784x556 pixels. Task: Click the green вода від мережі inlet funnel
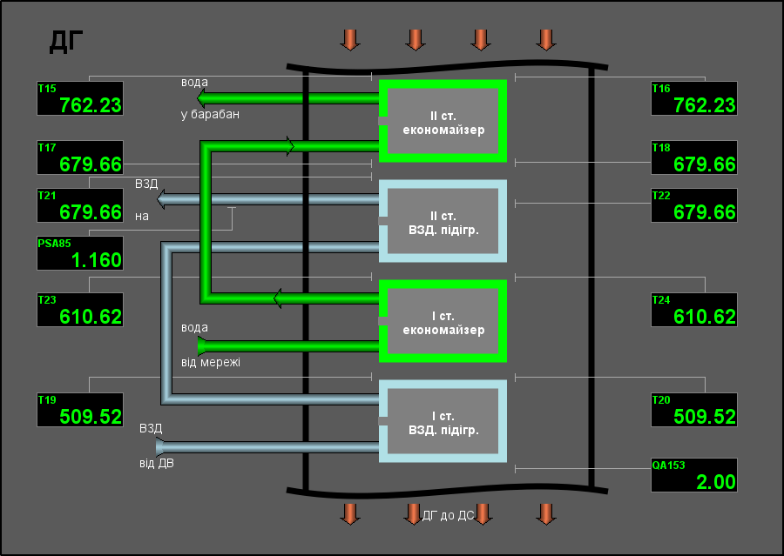(203, 345)
